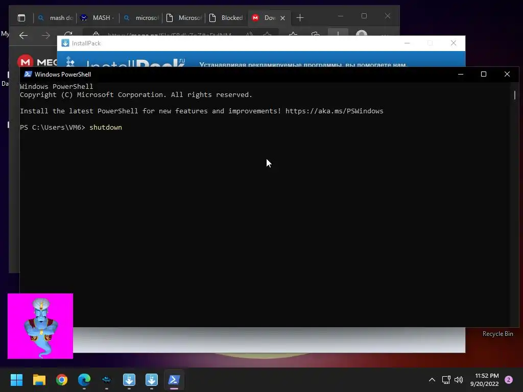Close the Edge browser window
The width and height of the screenshot is (523, 392).
pos(387,16)
